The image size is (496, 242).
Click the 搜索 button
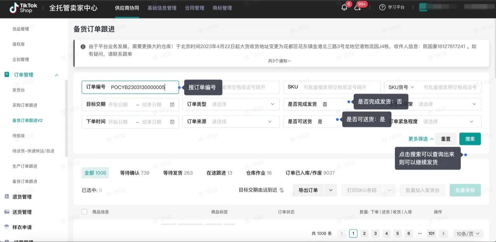point(470,139)
